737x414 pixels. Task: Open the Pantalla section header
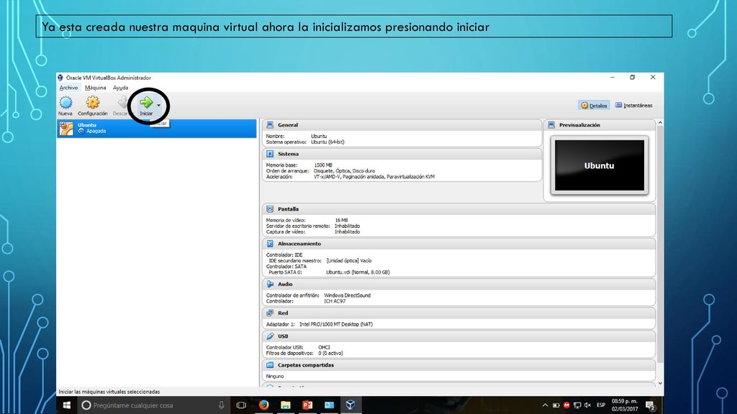(458, 209)
